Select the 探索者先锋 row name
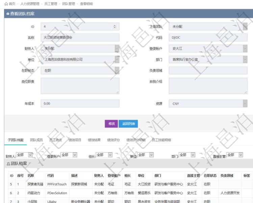 coord(35,184)
